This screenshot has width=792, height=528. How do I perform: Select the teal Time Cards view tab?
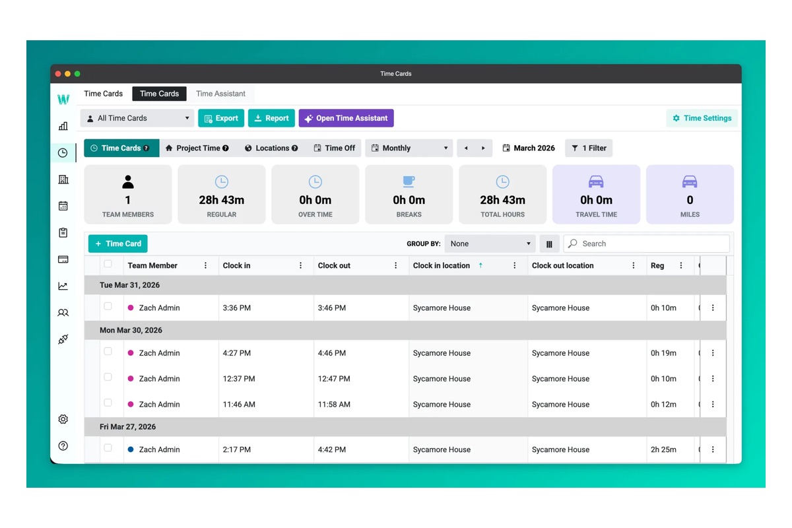pos(121,148)
